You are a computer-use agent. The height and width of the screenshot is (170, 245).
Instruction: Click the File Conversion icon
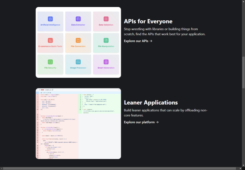tap(78, 40)
